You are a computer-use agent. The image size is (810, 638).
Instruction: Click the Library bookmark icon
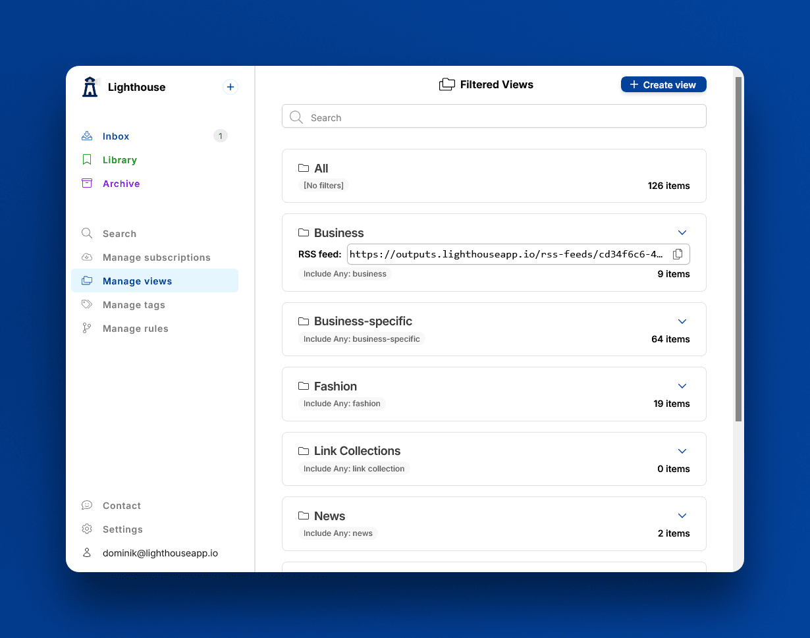87,160
